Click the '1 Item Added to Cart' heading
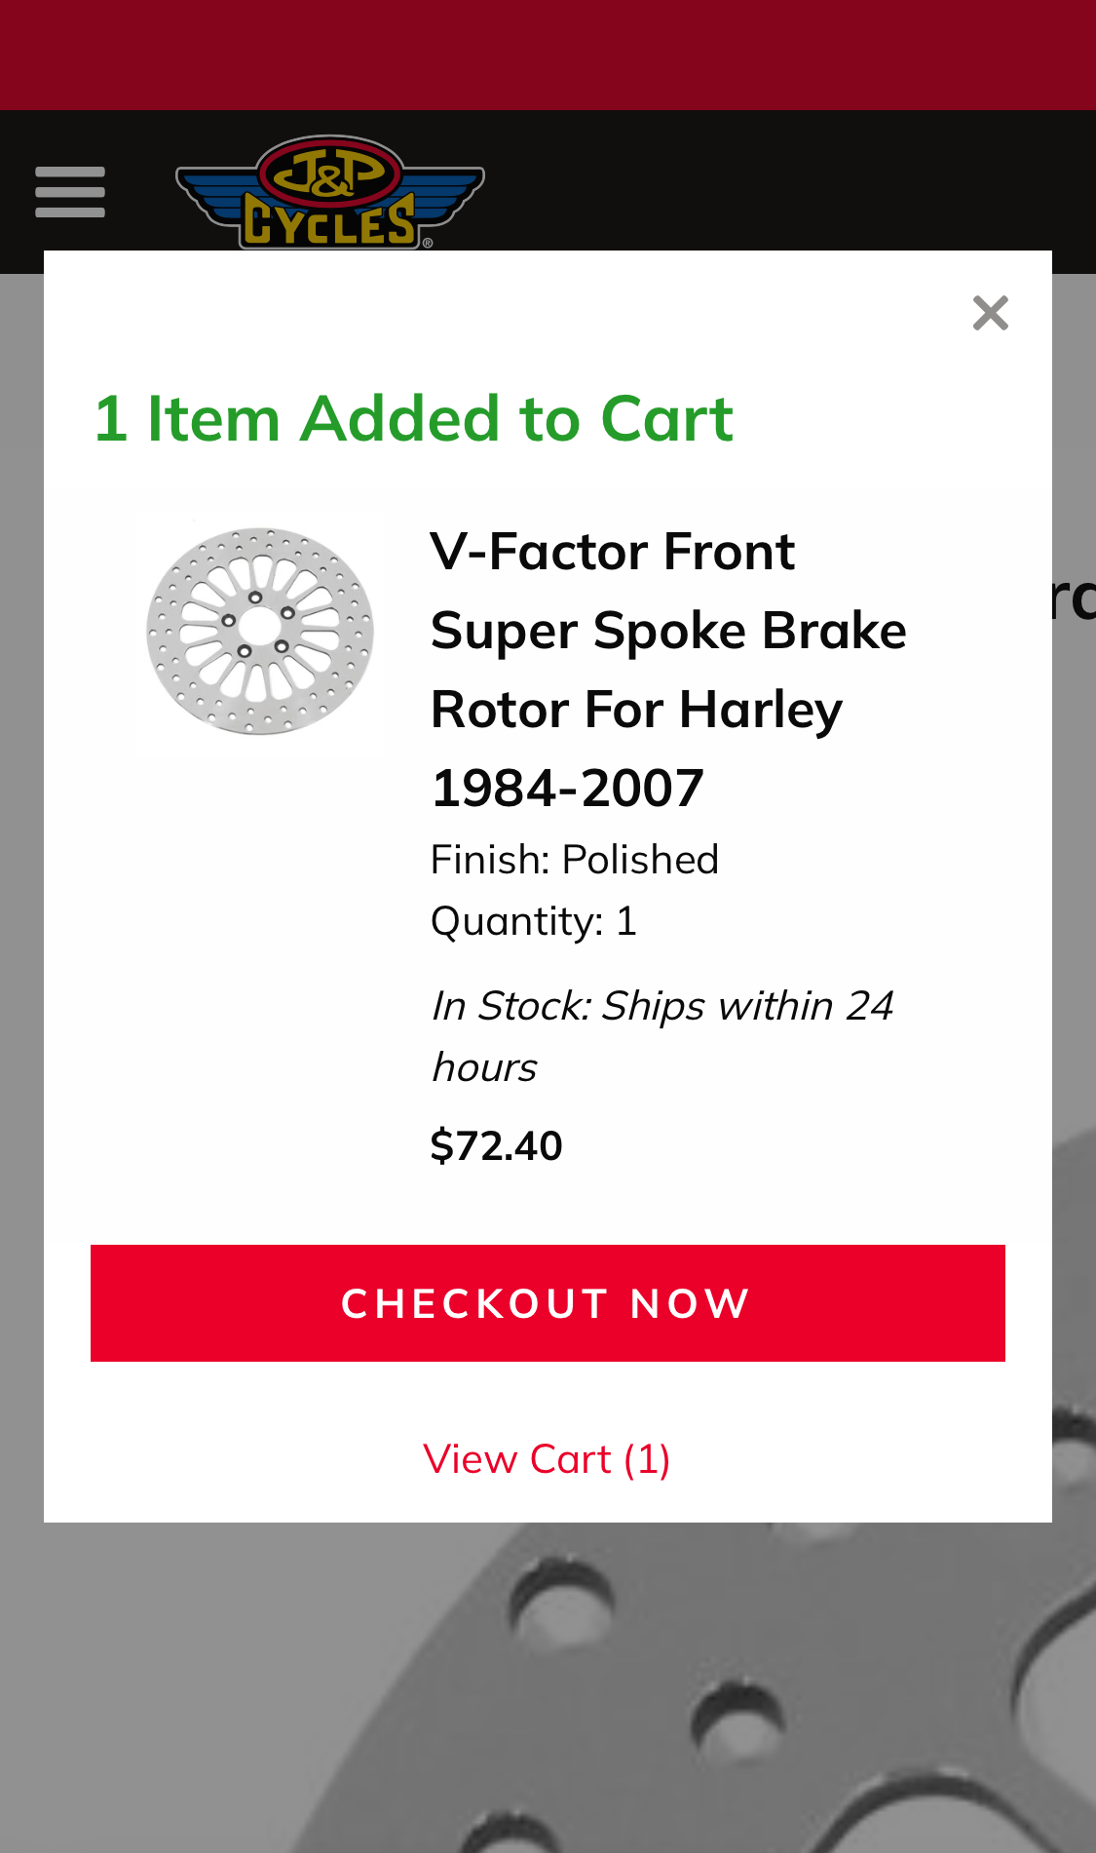This screenshot has height=1853, width=1096. point(413,419)
